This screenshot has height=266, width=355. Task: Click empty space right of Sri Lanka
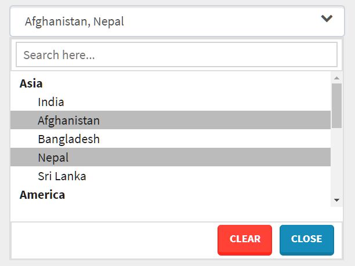click(209, 176)
